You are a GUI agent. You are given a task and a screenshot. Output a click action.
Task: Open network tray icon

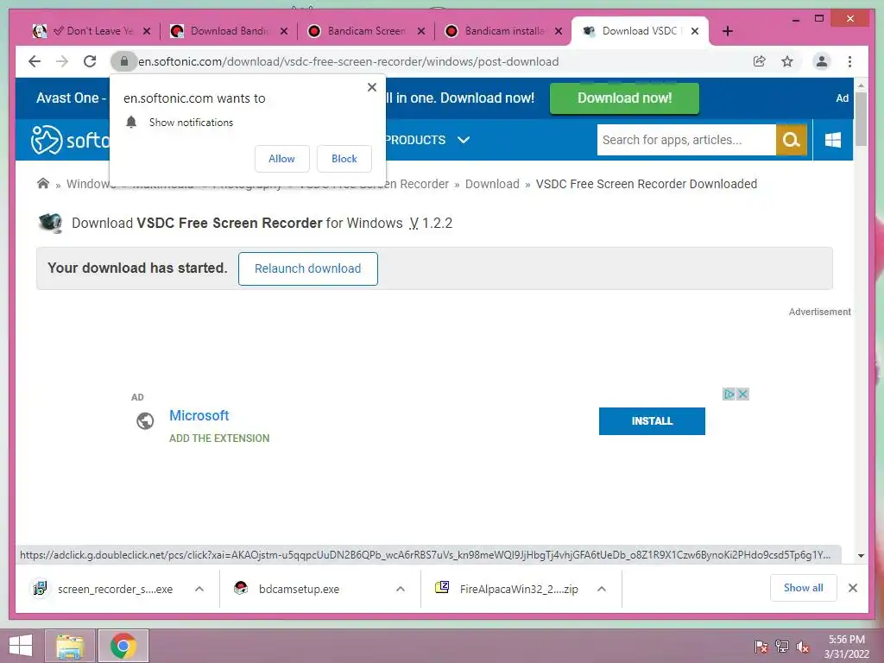point(782,647)
